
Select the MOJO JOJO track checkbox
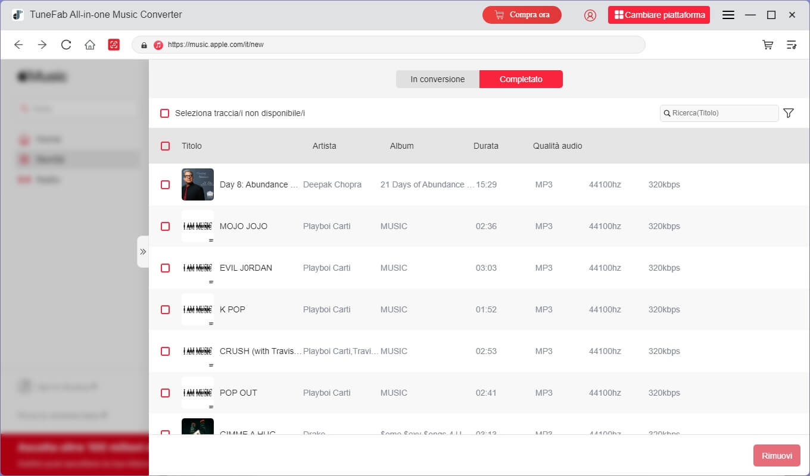point(165,226)
